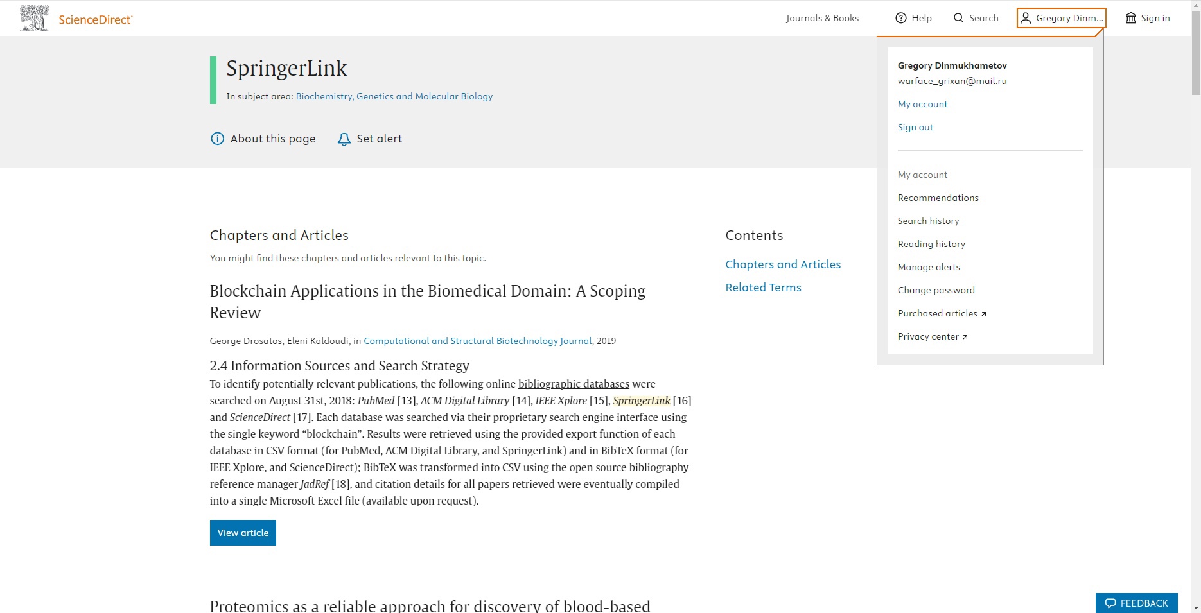Open My account blue link
Screen dimensions: 1201x613
click(922, 104)
